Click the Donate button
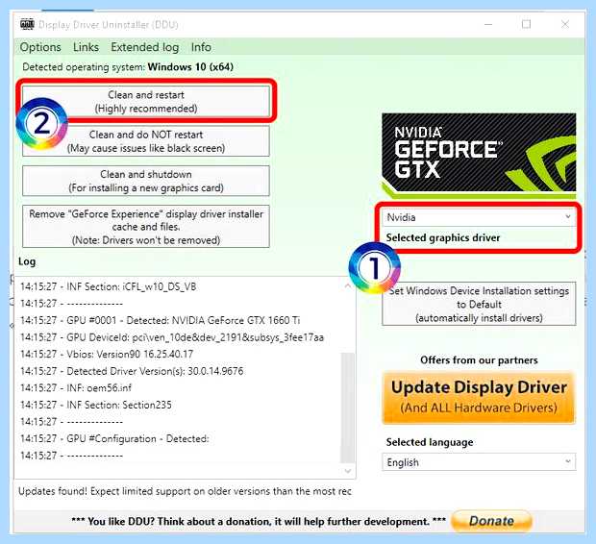Screen dimensions: 596x544 491,521
